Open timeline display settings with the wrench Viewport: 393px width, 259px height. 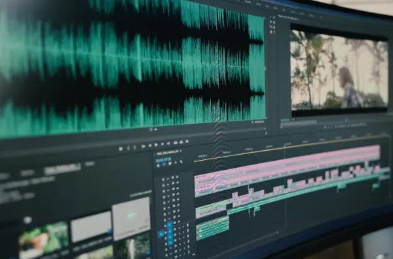point(181,162)
